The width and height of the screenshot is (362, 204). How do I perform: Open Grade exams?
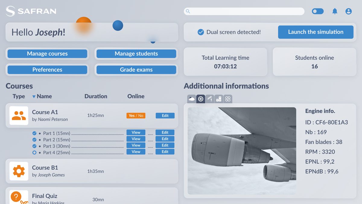coord(136,70)
